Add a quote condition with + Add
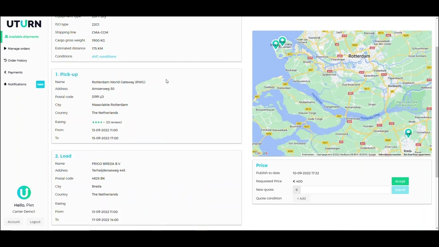The image size is (439, 247). click(301, 199)
